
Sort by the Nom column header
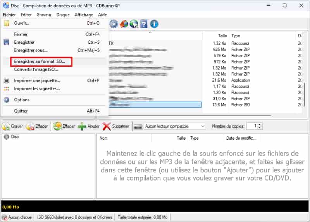[x=124, y=138]
